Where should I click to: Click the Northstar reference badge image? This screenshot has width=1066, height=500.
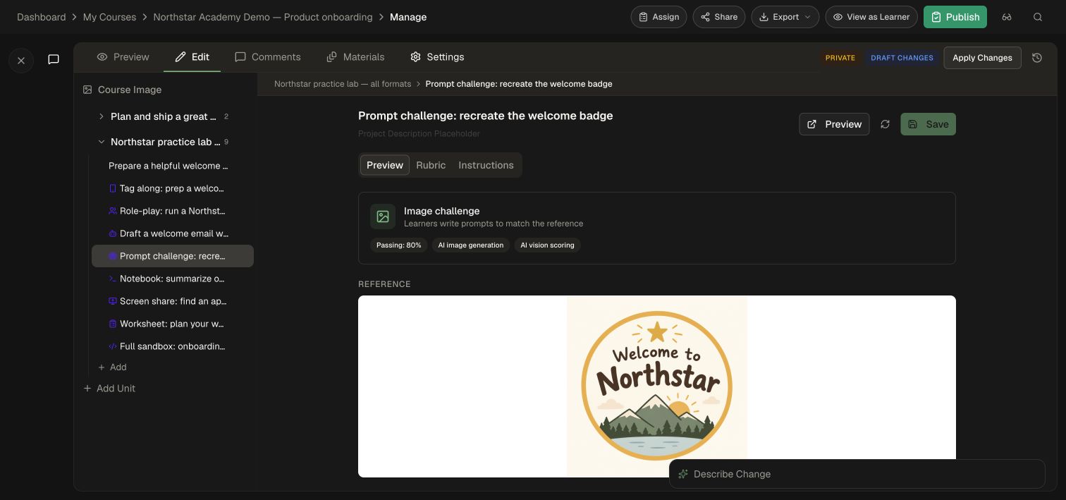(x=657, y=386)
